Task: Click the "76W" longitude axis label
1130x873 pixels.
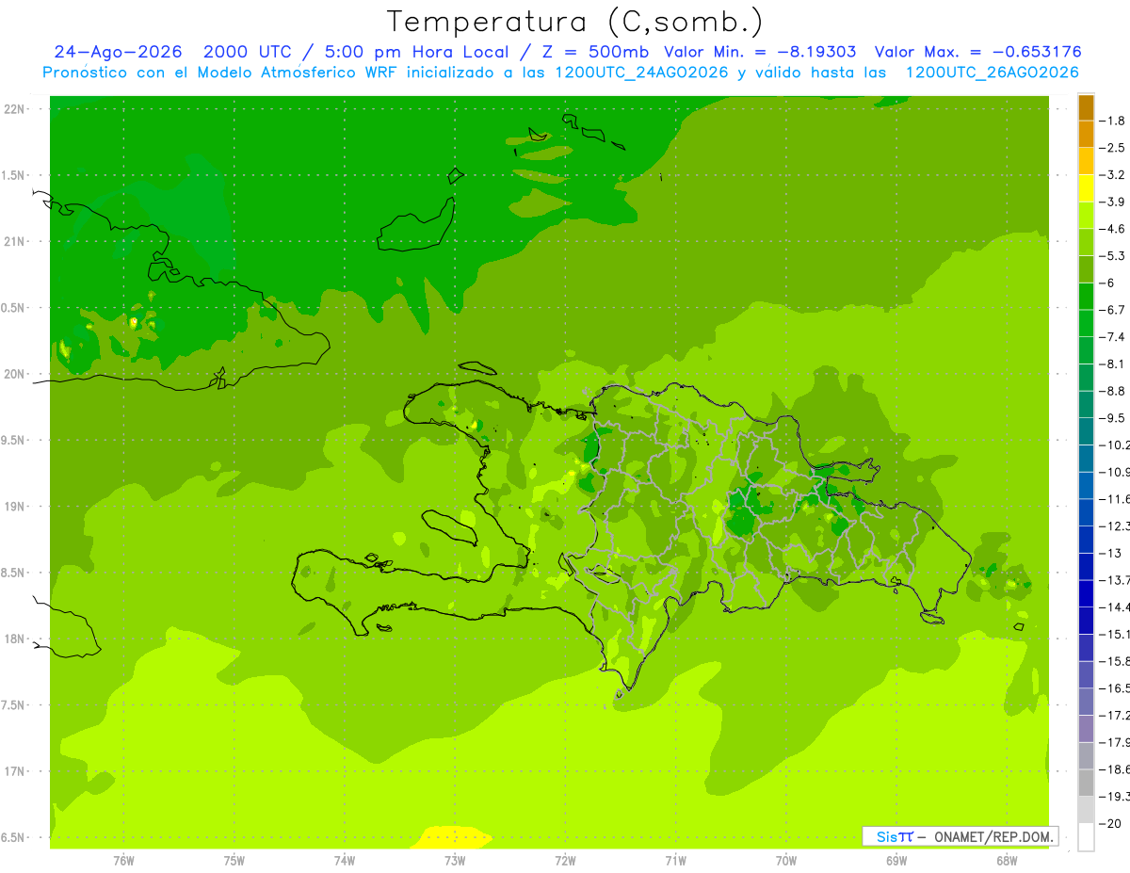Action: 123,860
